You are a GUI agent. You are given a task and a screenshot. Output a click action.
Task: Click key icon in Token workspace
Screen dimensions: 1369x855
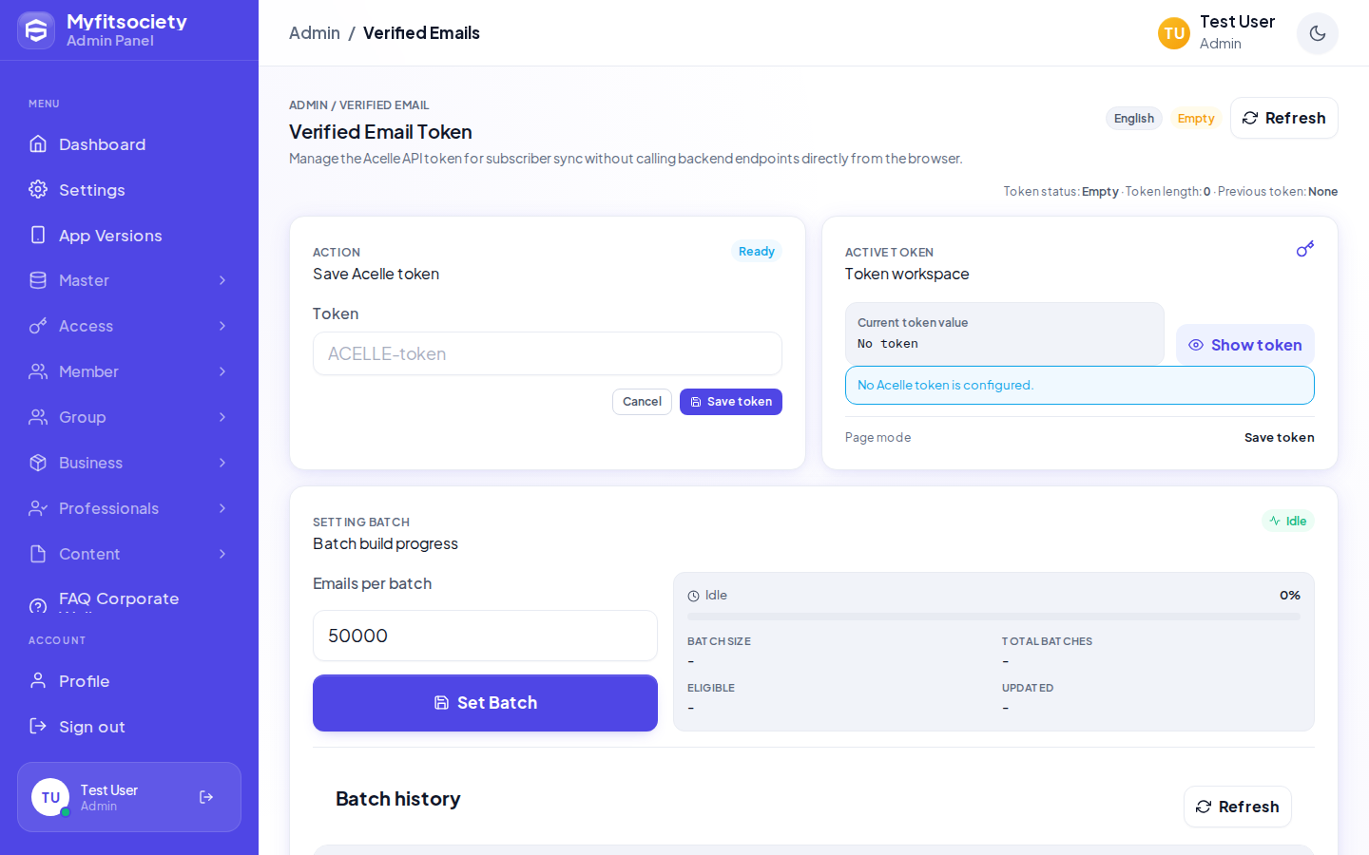pos(1305,249)
